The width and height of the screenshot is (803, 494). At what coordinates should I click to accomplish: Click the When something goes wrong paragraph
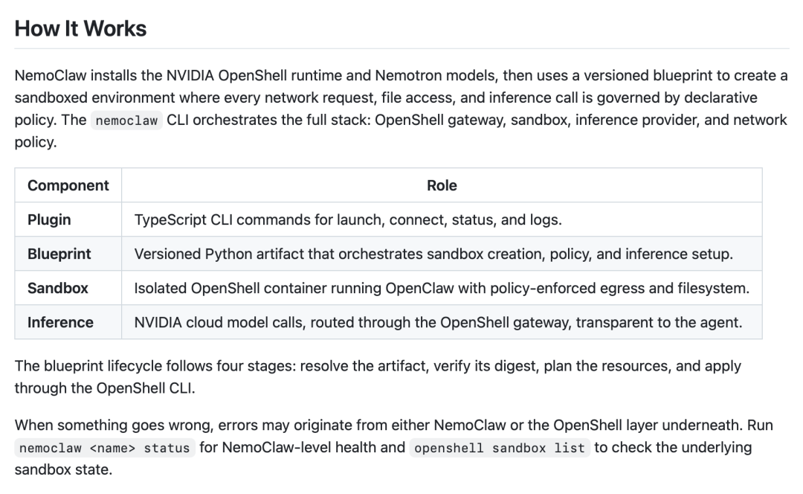[394, 447]
